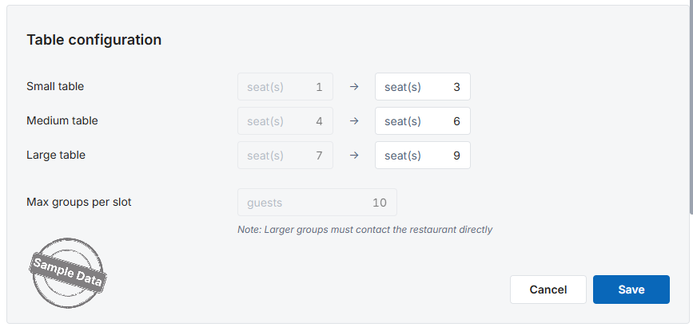Focus Large table maximum seats field
Viewport: 693px width, 327px height.
[423, 155]
